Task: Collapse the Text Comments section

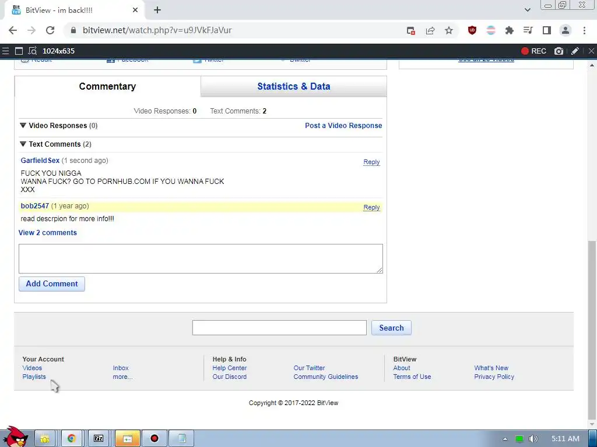Action: [23, 144]
